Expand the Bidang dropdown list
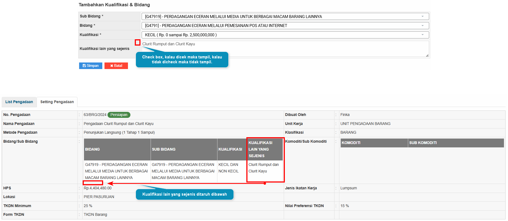Image resolution: width=508 pixels, height=221 pixels. click(422, 26)
